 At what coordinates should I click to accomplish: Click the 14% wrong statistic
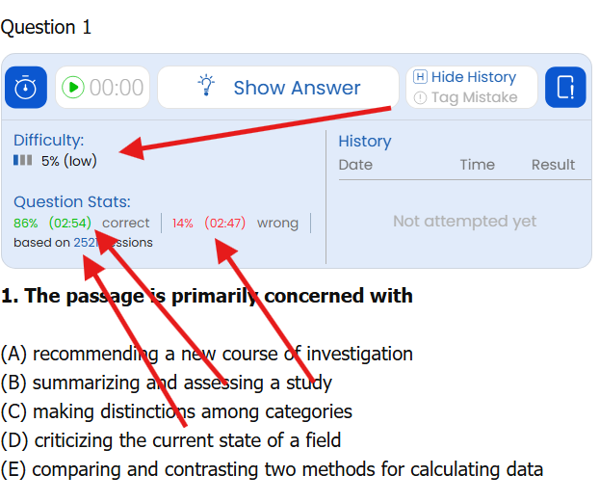pos(183,223)
